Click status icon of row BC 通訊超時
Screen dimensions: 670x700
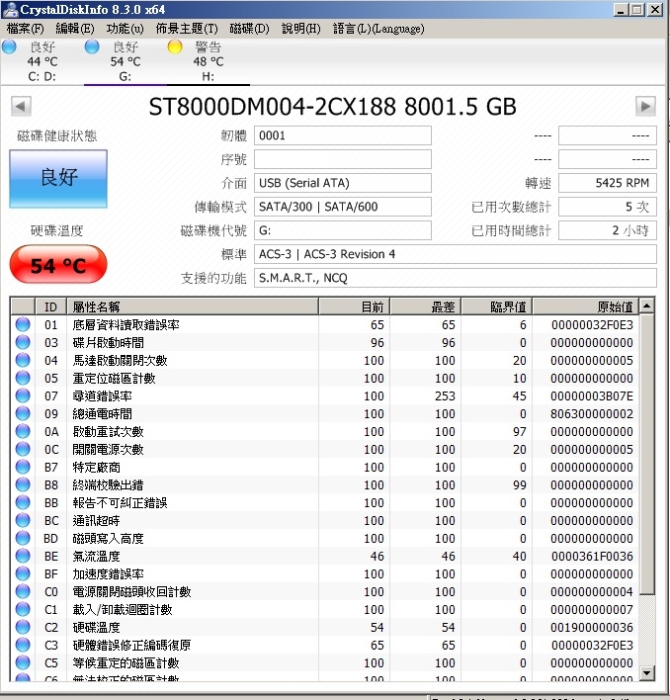(23, 520)
